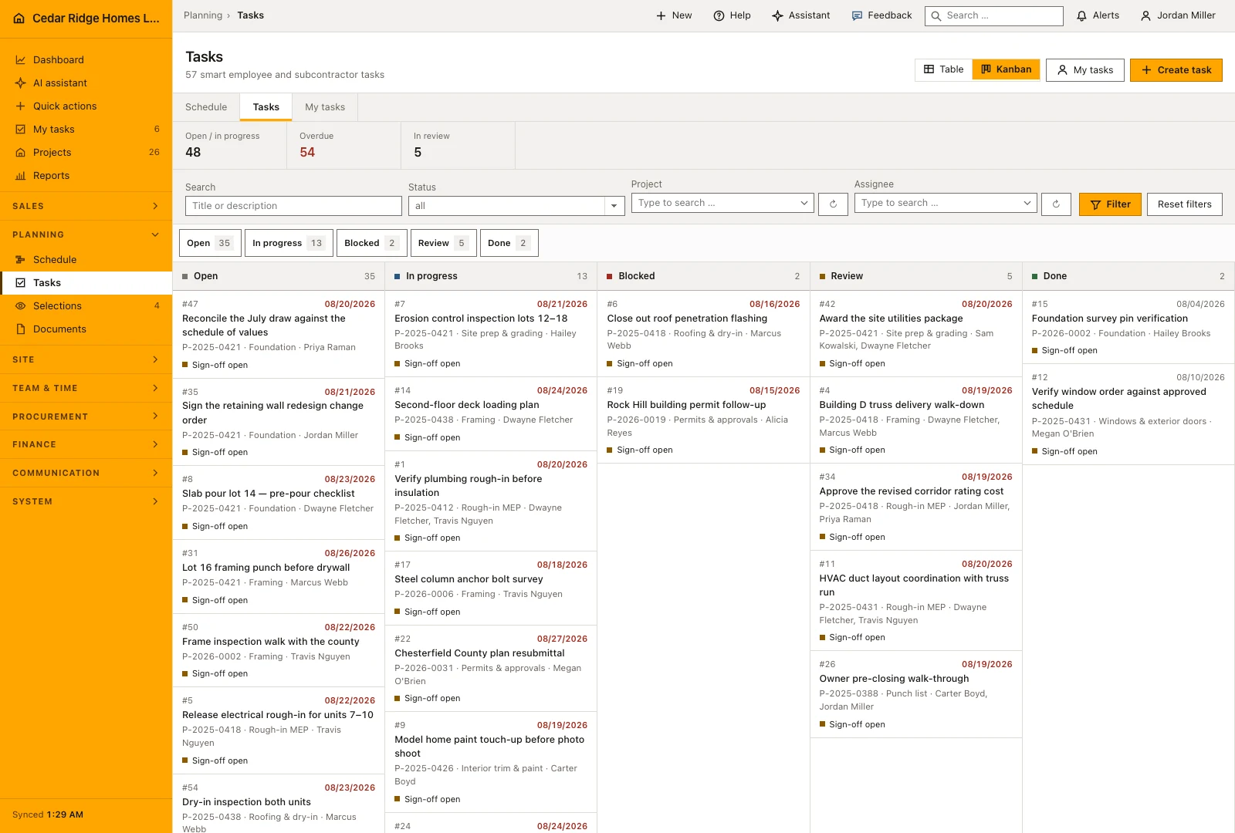Click the Cedar Ridge Homes house logo icon
Screen dimensions: 1235x833
(19, 19)
